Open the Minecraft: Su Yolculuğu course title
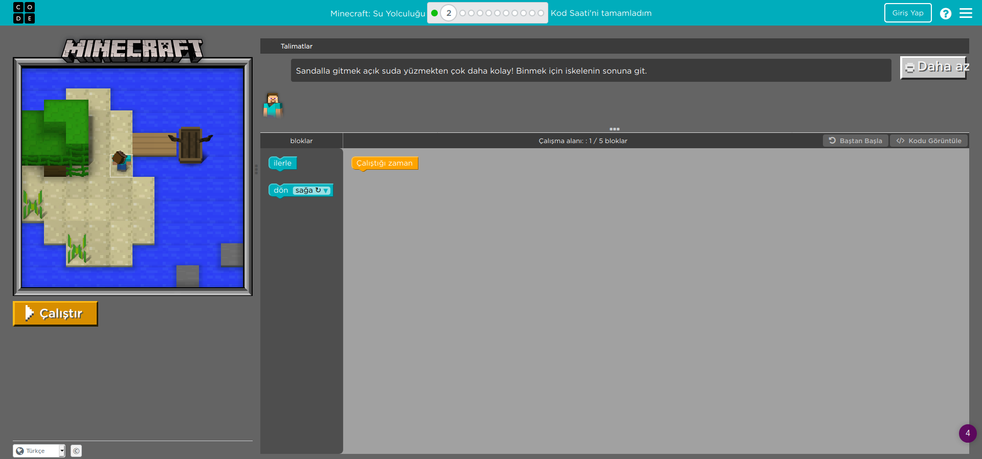Screen dimensions: 982x459 (x=377, y=13)
